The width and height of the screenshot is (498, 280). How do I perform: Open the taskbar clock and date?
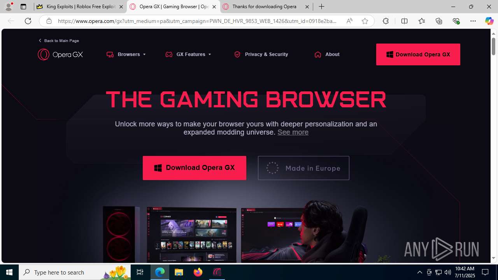coord(465,272)
